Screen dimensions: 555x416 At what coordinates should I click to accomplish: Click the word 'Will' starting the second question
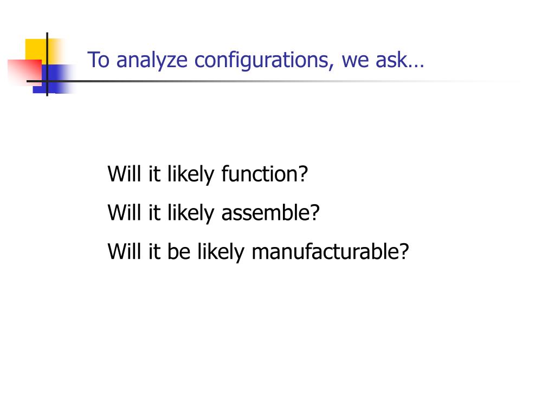point(124,212)
